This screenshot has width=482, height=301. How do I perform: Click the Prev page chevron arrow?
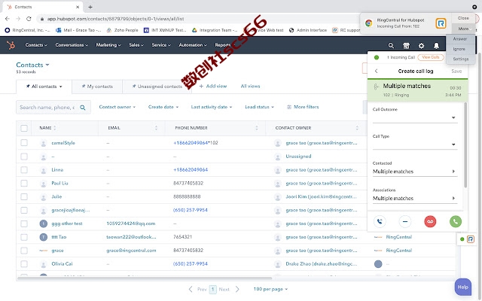point(191,289)
